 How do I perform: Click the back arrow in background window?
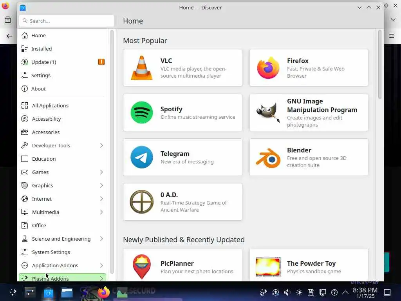[x=9, y=36]
